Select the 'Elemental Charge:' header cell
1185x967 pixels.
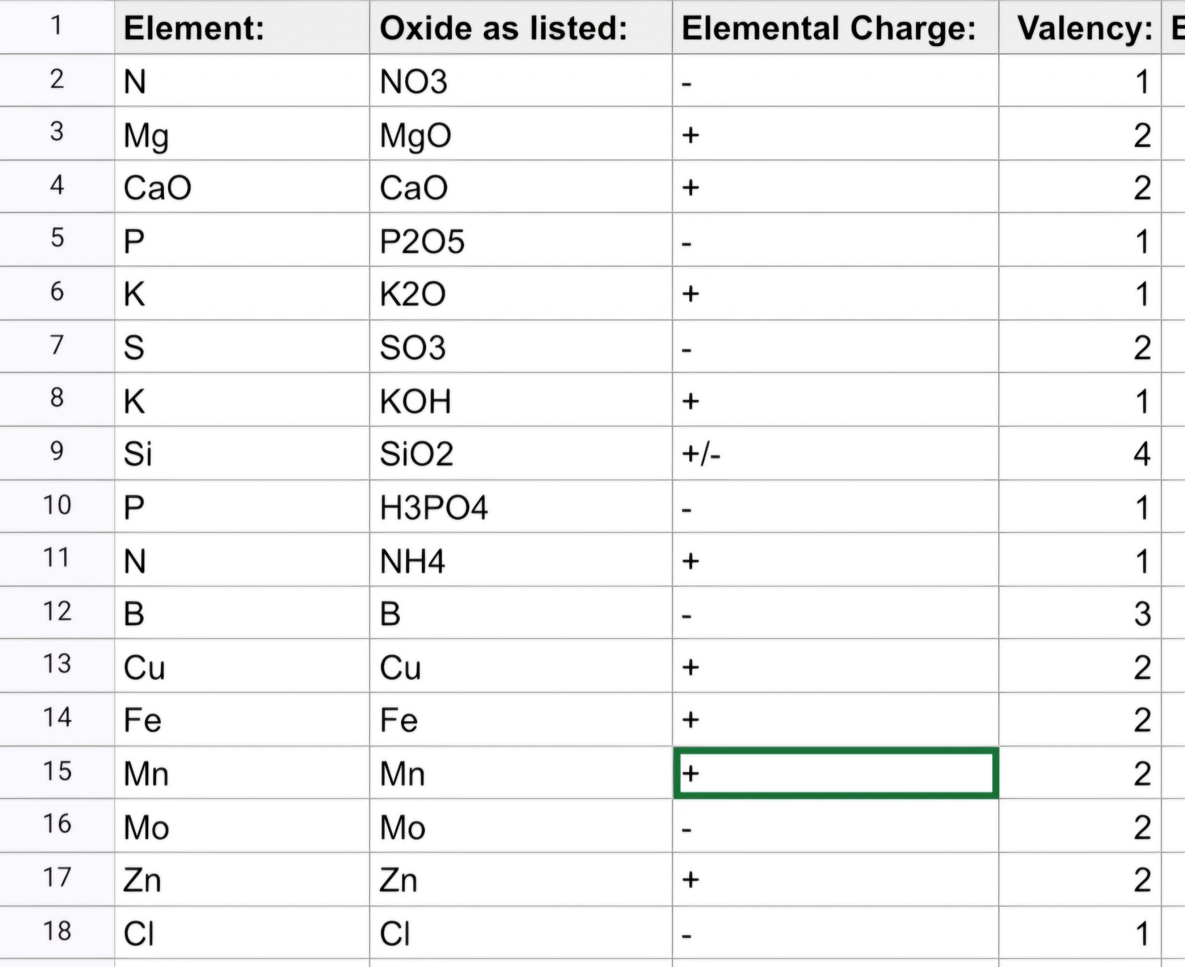point(834,28)
